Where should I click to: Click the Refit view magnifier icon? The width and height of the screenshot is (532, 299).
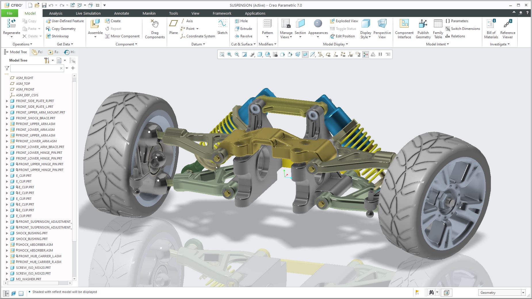(x=222, y=54)
